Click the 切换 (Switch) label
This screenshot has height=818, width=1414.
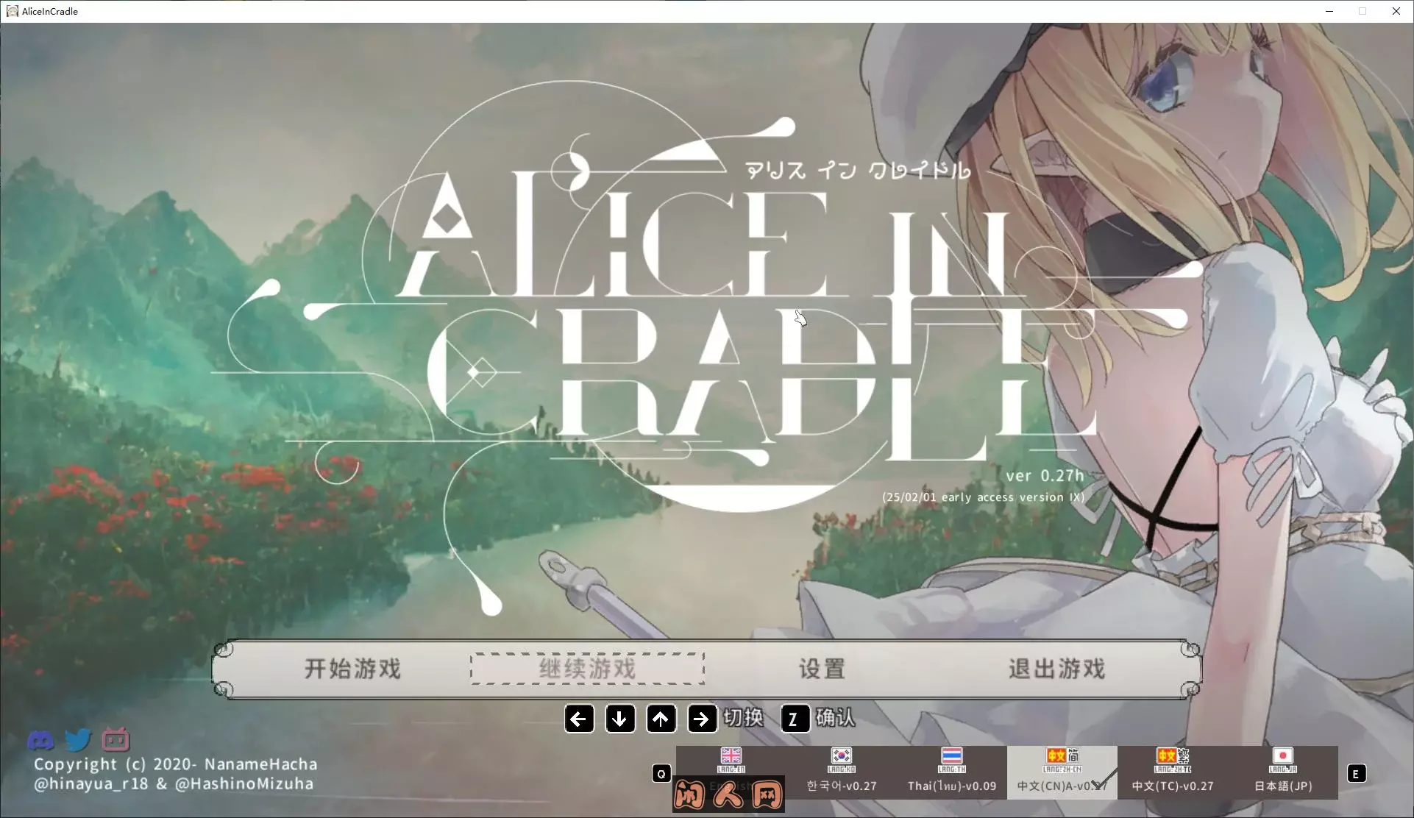click(745, 719)
